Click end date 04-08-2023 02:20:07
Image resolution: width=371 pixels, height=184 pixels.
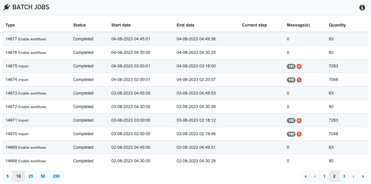196,80
